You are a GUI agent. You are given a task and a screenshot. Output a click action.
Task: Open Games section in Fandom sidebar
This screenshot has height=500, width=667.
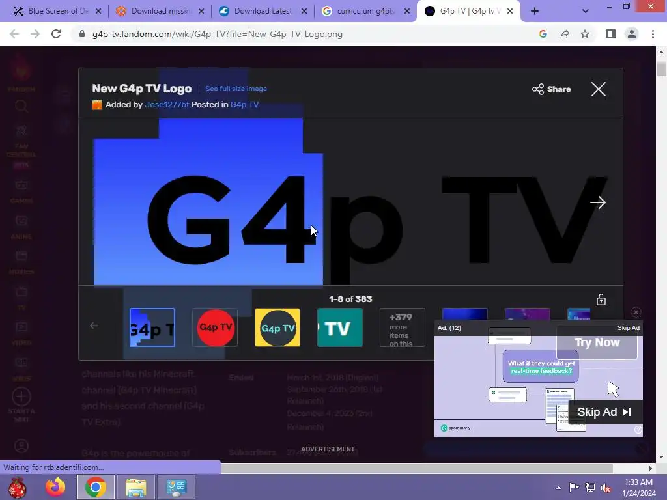click(21, 191)
